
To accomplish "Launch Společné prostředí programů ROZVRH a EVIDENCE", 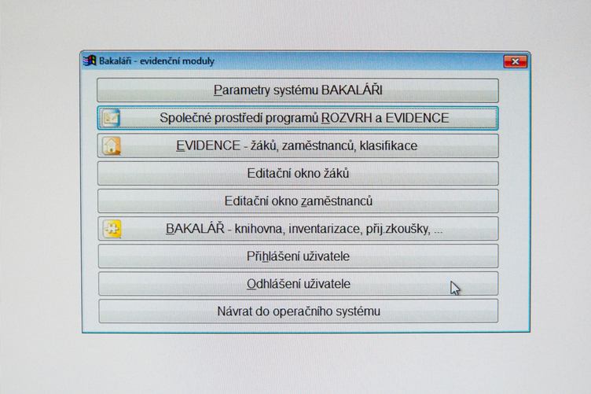I will coord(298,118).
